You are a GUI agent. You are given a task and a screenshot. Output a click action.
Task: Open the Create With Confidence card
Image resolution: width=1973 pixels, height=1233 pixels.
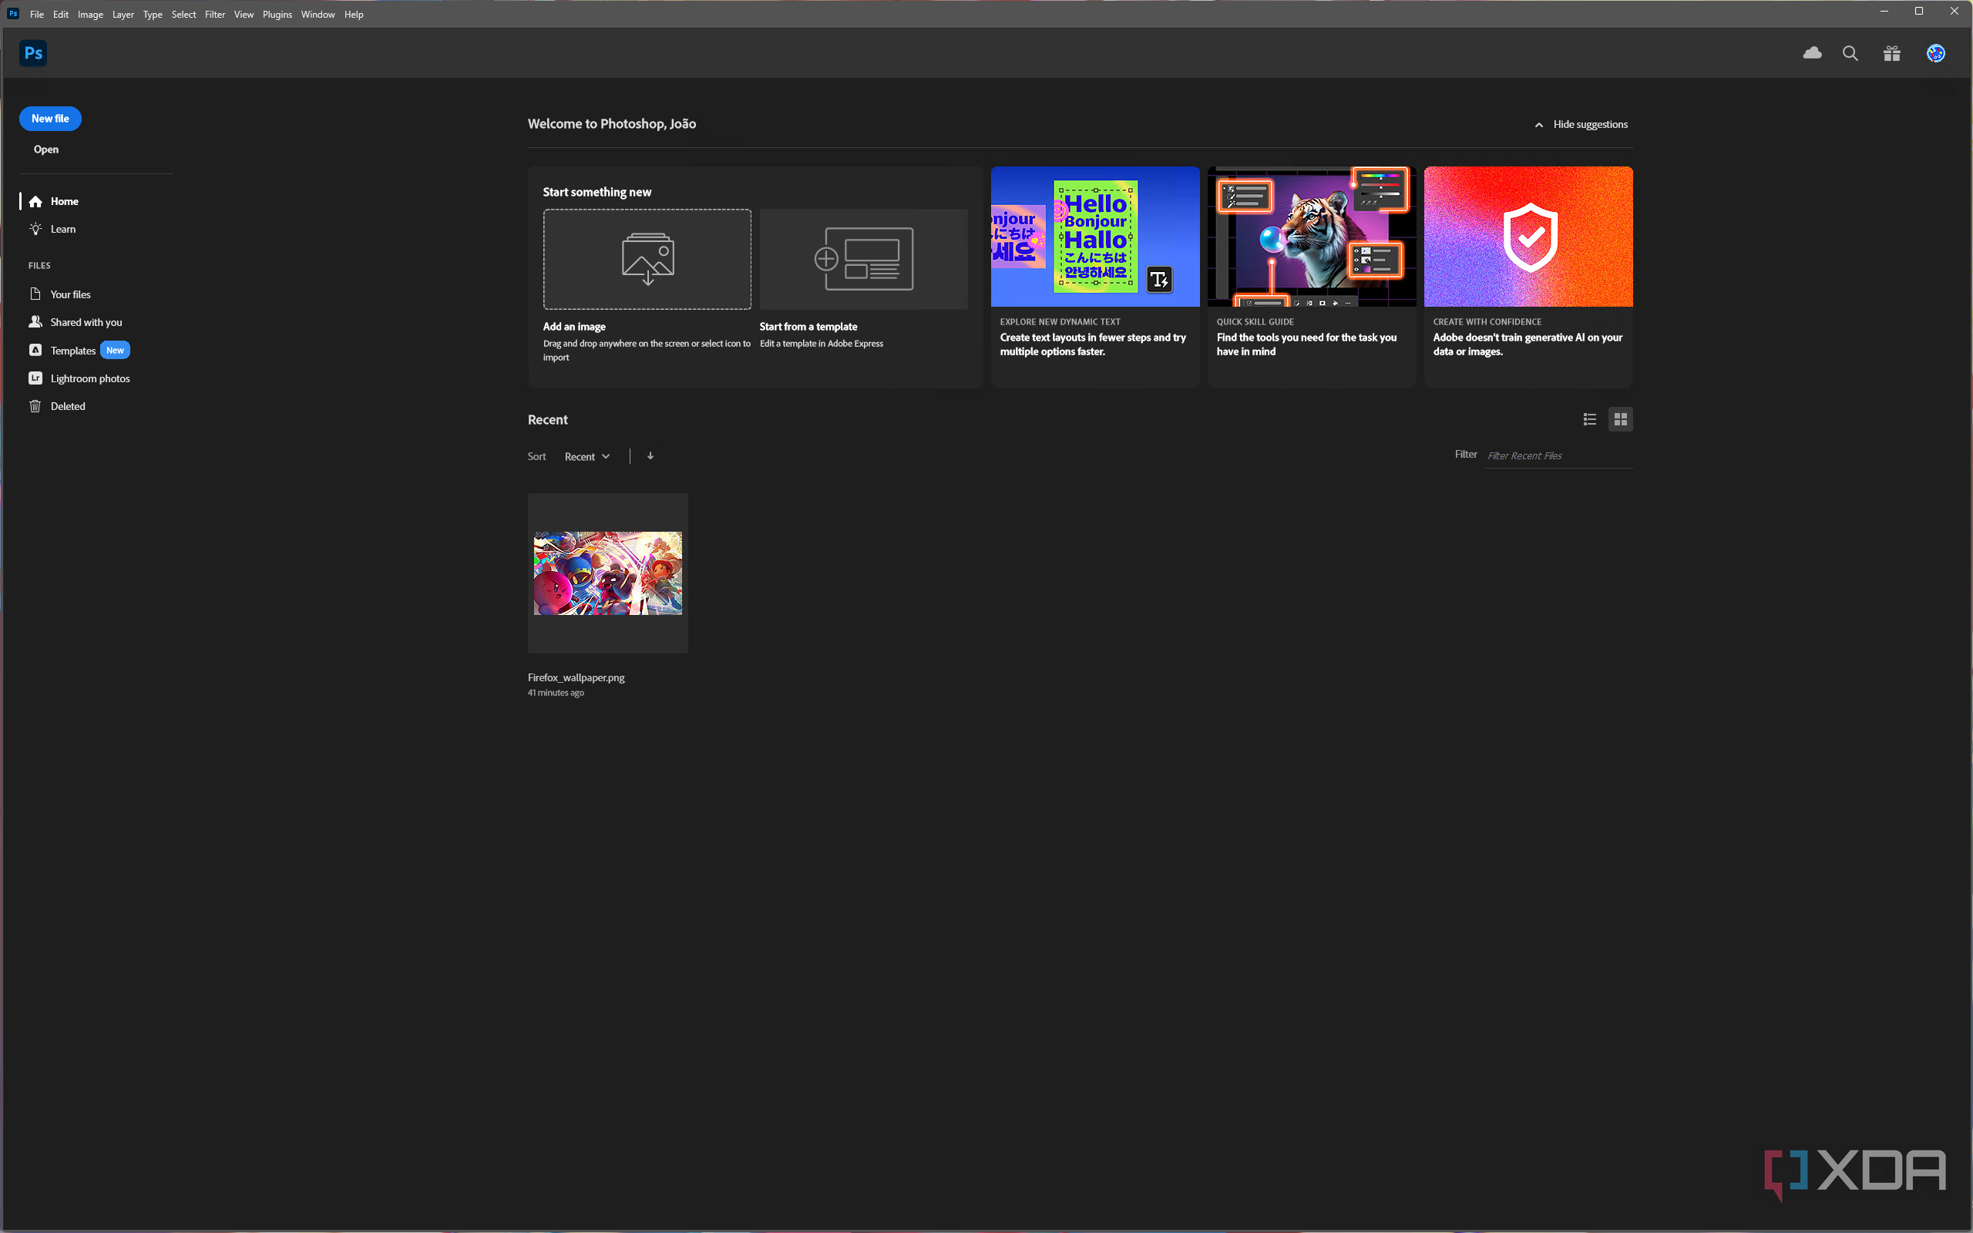(x=1528, y=277)
